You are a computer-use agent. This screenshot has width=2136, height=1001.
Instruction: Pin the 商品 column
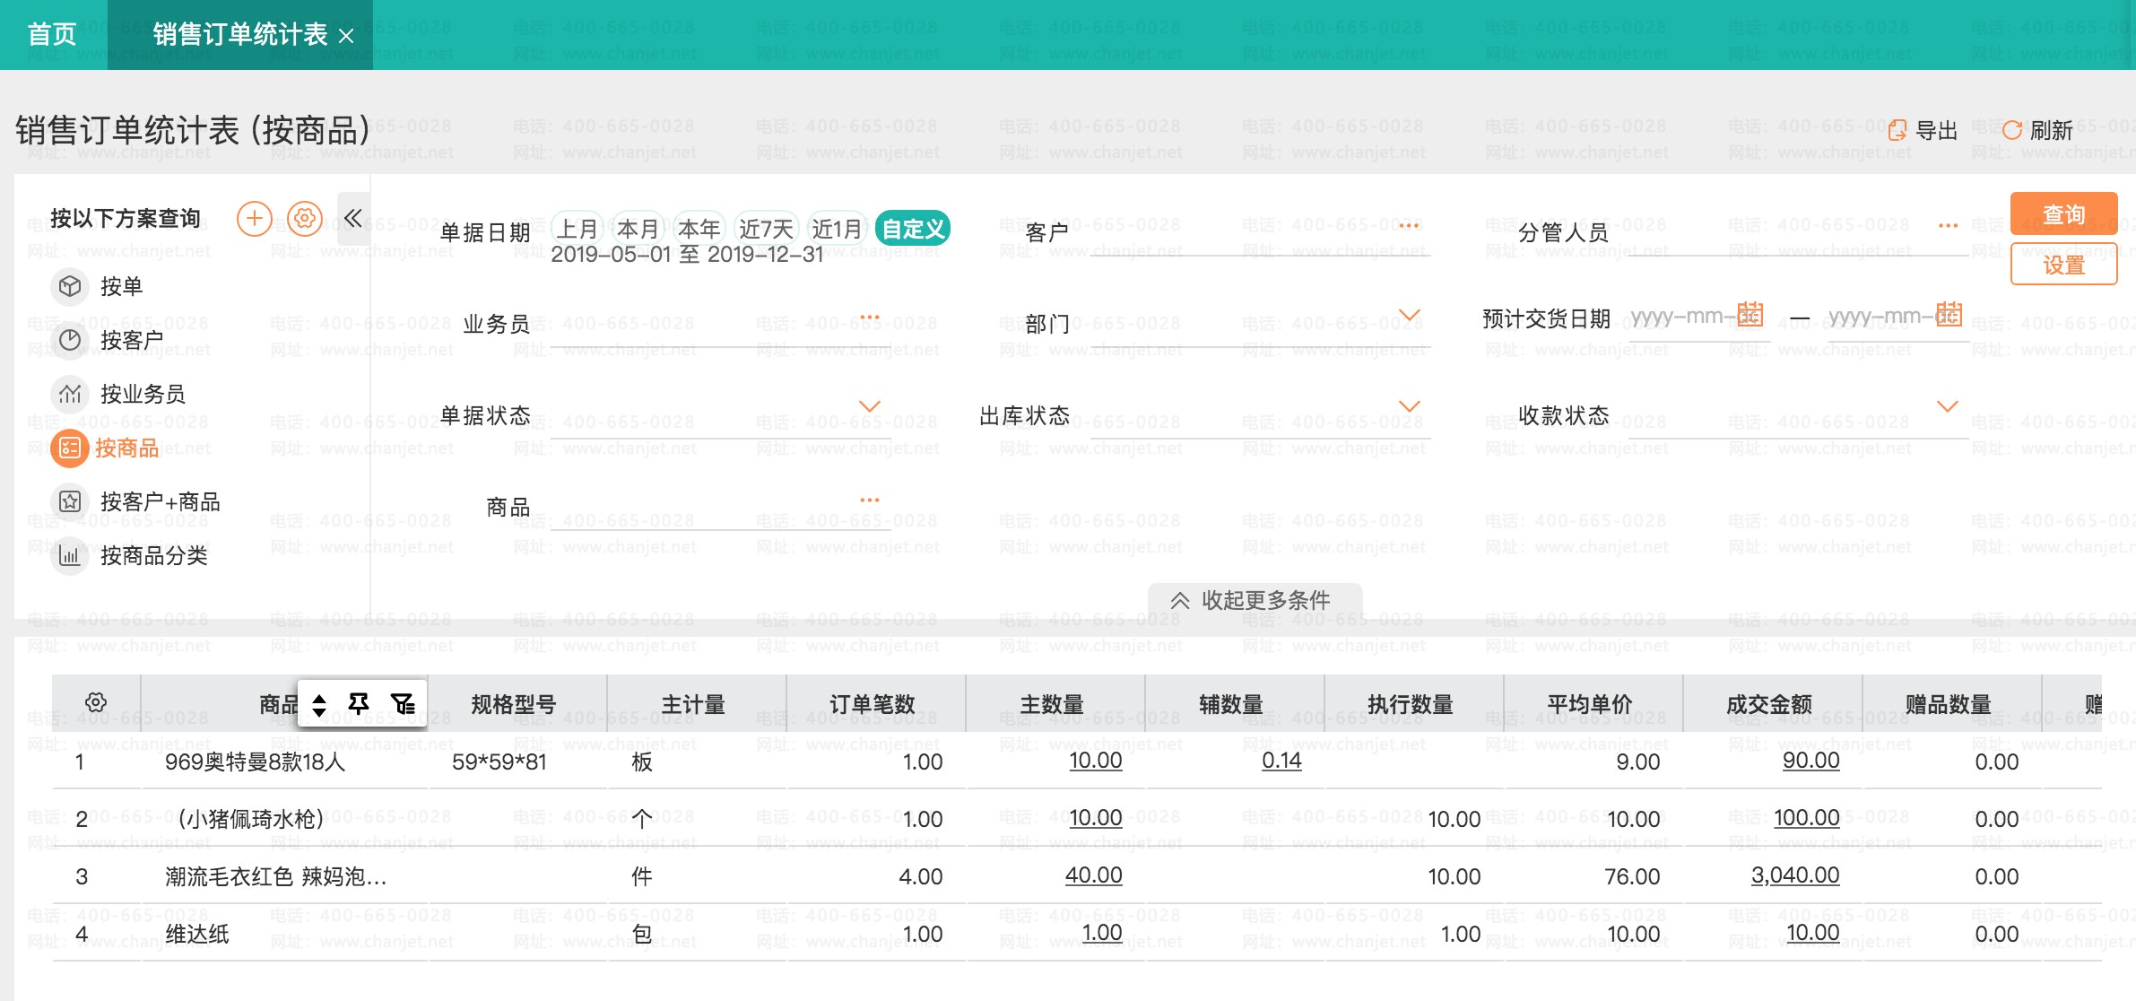pos(359,704)
